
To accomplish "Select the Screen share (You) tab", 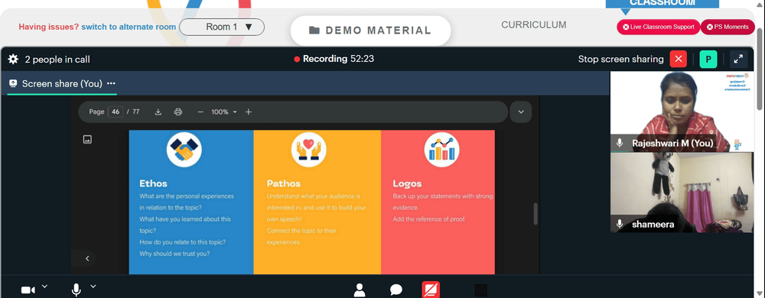I will 62,84.
